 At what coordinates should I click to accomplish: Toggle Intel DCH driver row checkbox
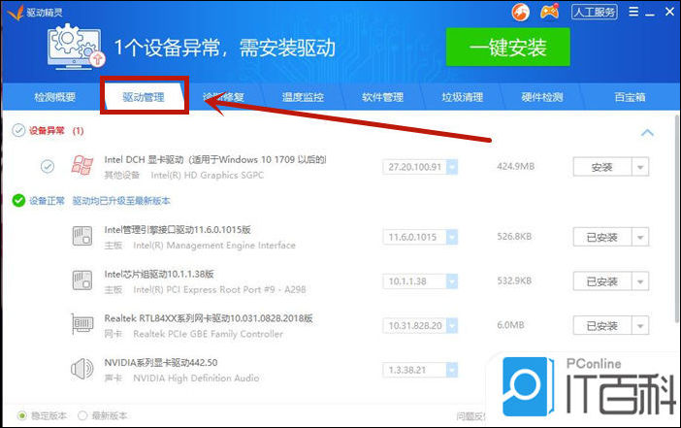click(48, 166)
